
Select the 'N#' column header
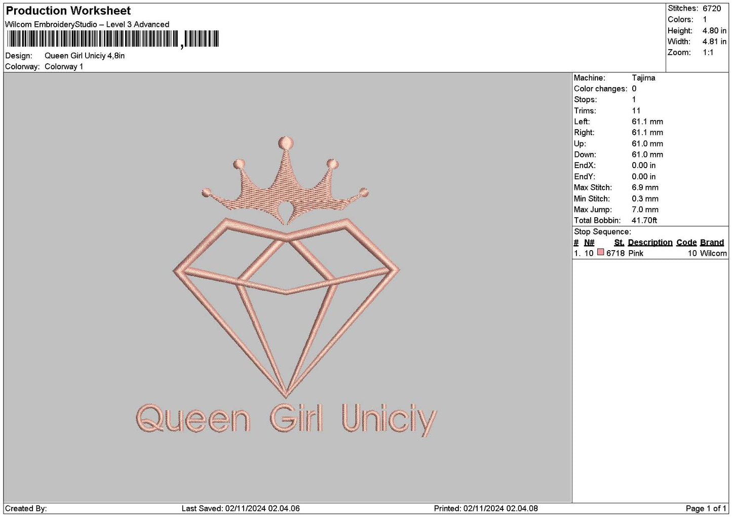pyautogui.click(x=589, y=243)
